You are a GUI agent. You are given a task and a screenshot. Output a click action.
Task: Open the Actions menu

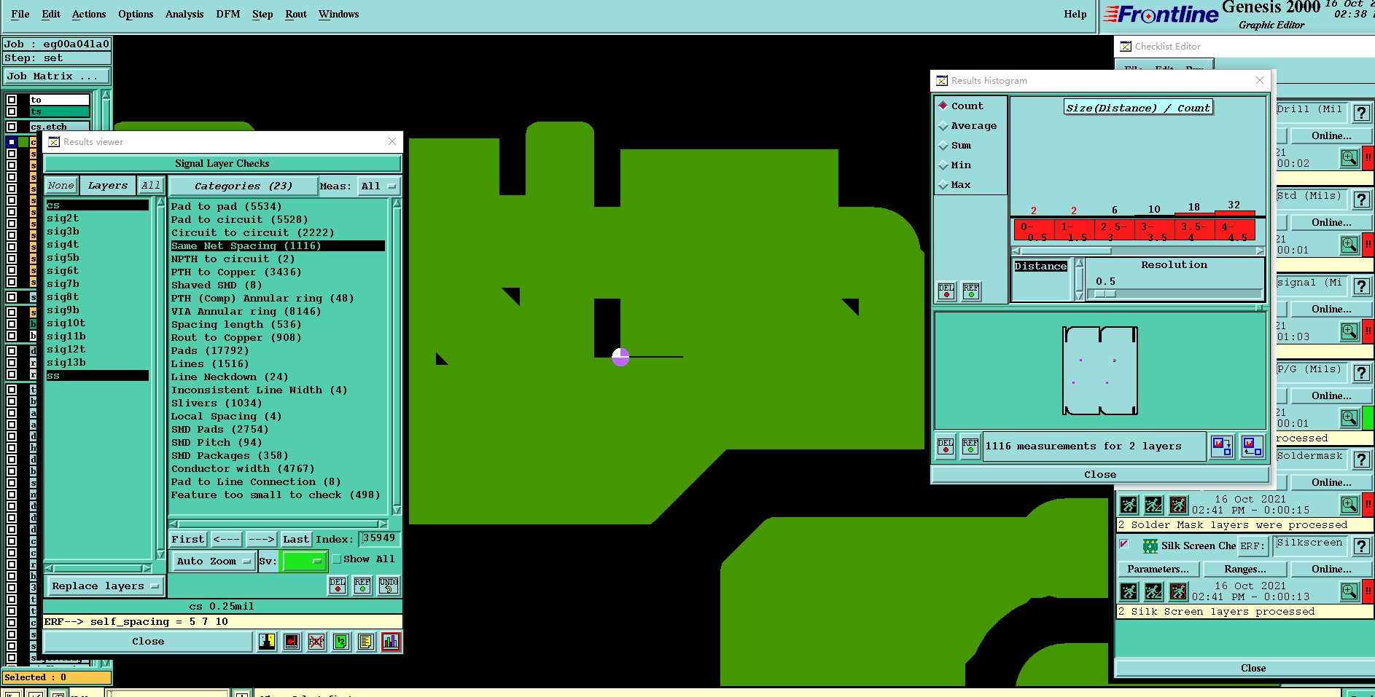89,14
